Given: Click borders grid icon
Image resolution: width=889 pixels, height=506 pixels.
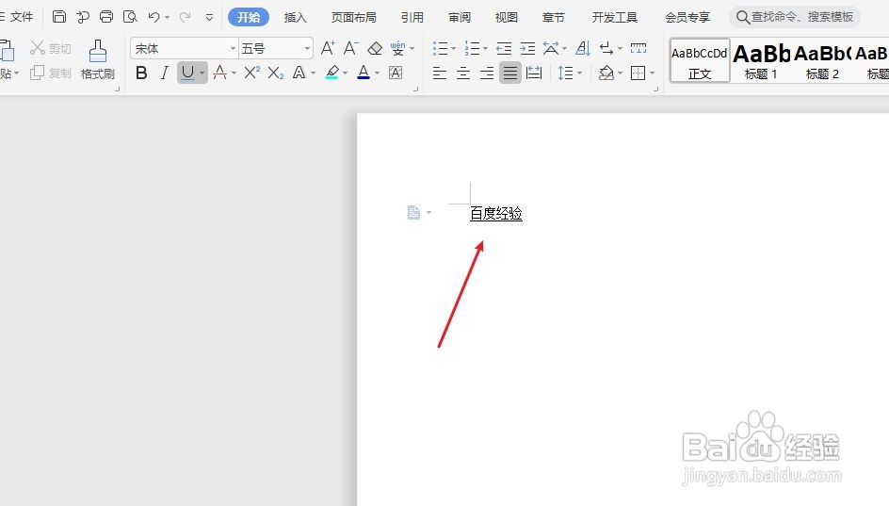Looking at the screenshot, I should 638,73.
